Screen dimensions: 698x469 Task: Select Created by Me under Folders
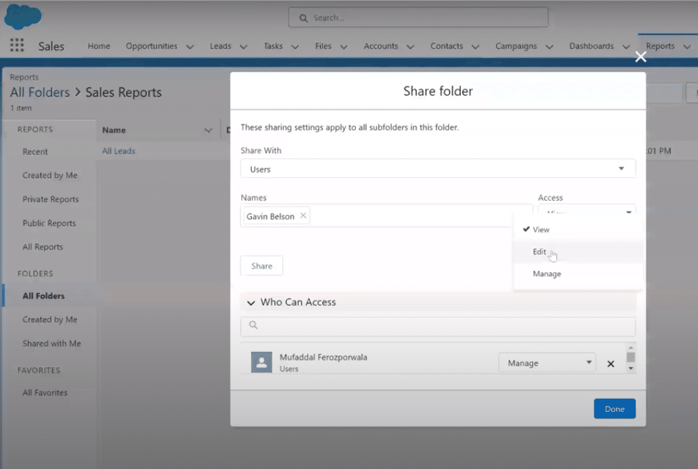(50, 320)
